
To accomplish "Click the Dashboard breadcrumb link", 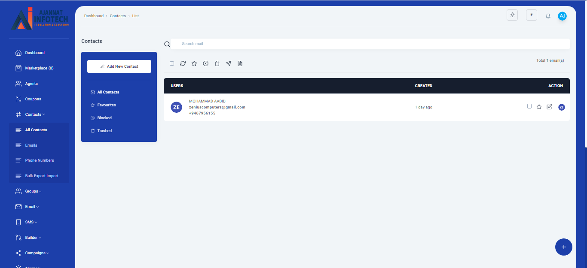I will (x=94, y=16).
